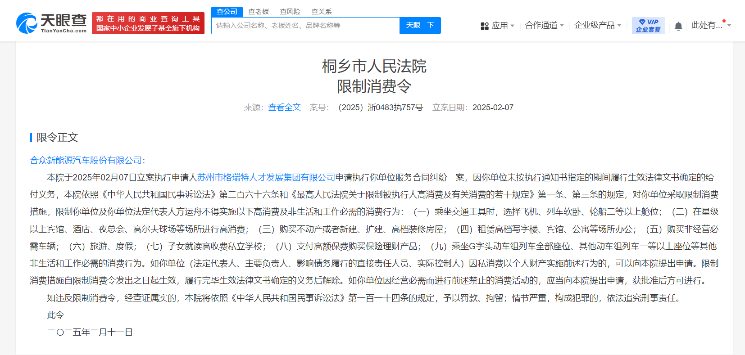Click the 天眼一下 search button
This screenshot has width=745, height=355.
[420, 26]
